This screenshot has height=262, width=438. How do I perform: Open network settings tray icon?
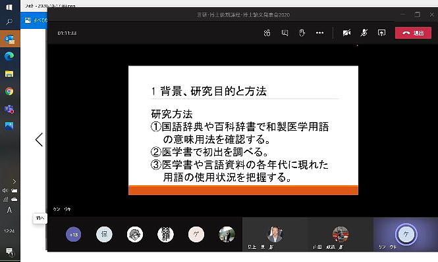(x=5, y=200)
